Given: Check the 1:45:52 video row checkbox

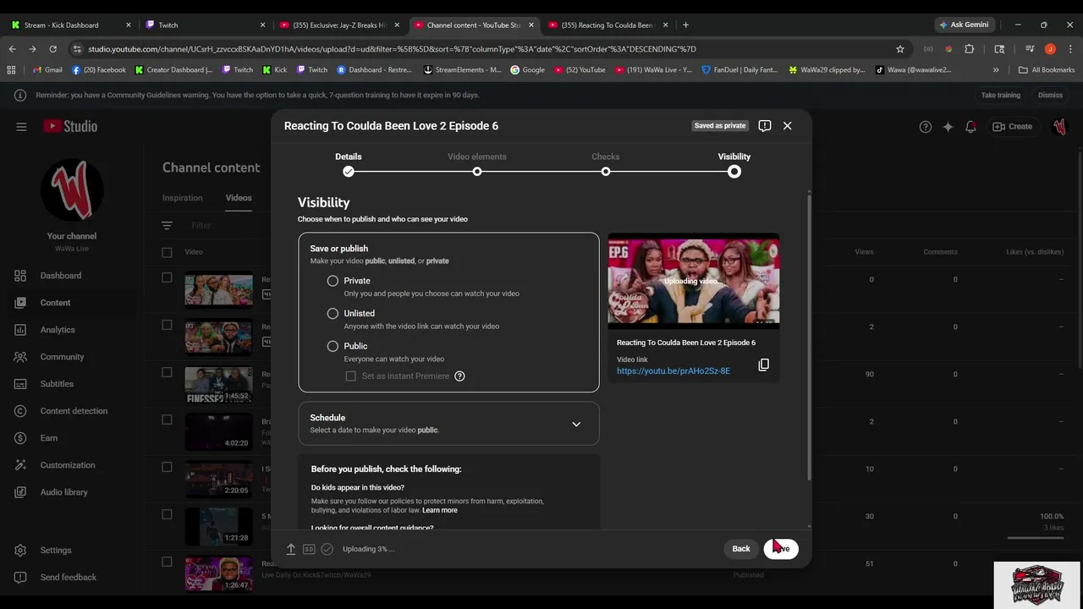Looking at the screenshot, I should pyautogui.click(x=167, y=372).
